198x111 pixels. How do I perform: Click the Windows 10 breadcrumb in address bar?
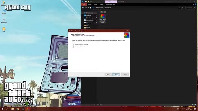tap(99, 8)
